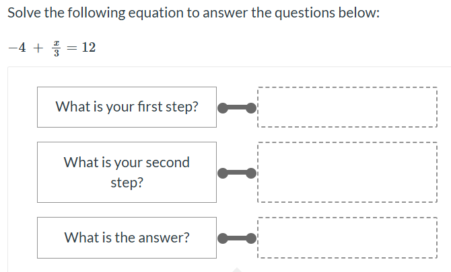Select the "What is your second step?" box
This screenshot has width=451, height=272.
pyautogui.click(x=127, y=172)
